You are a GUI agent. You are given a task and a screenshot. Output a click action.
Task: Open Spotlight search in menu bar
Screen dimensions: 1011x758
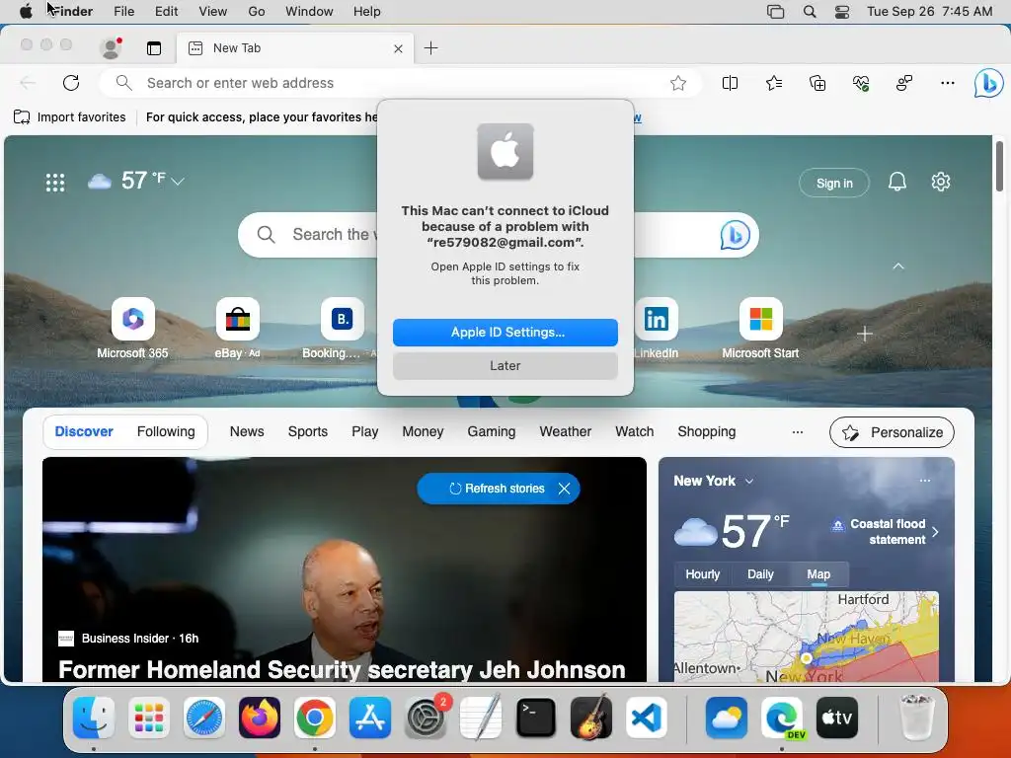810,12
